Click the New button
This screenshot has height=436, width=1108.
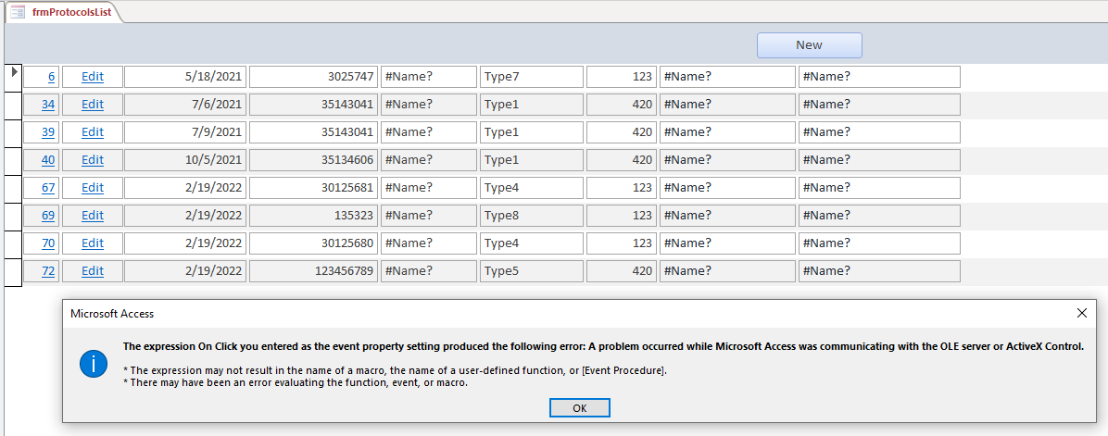(809, 45)
